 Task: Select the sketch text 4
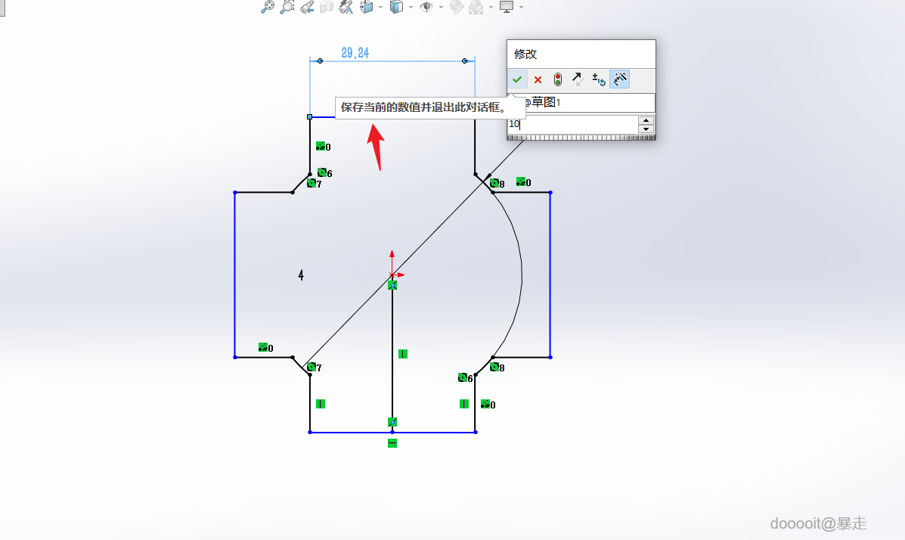[x=301, y=275]
